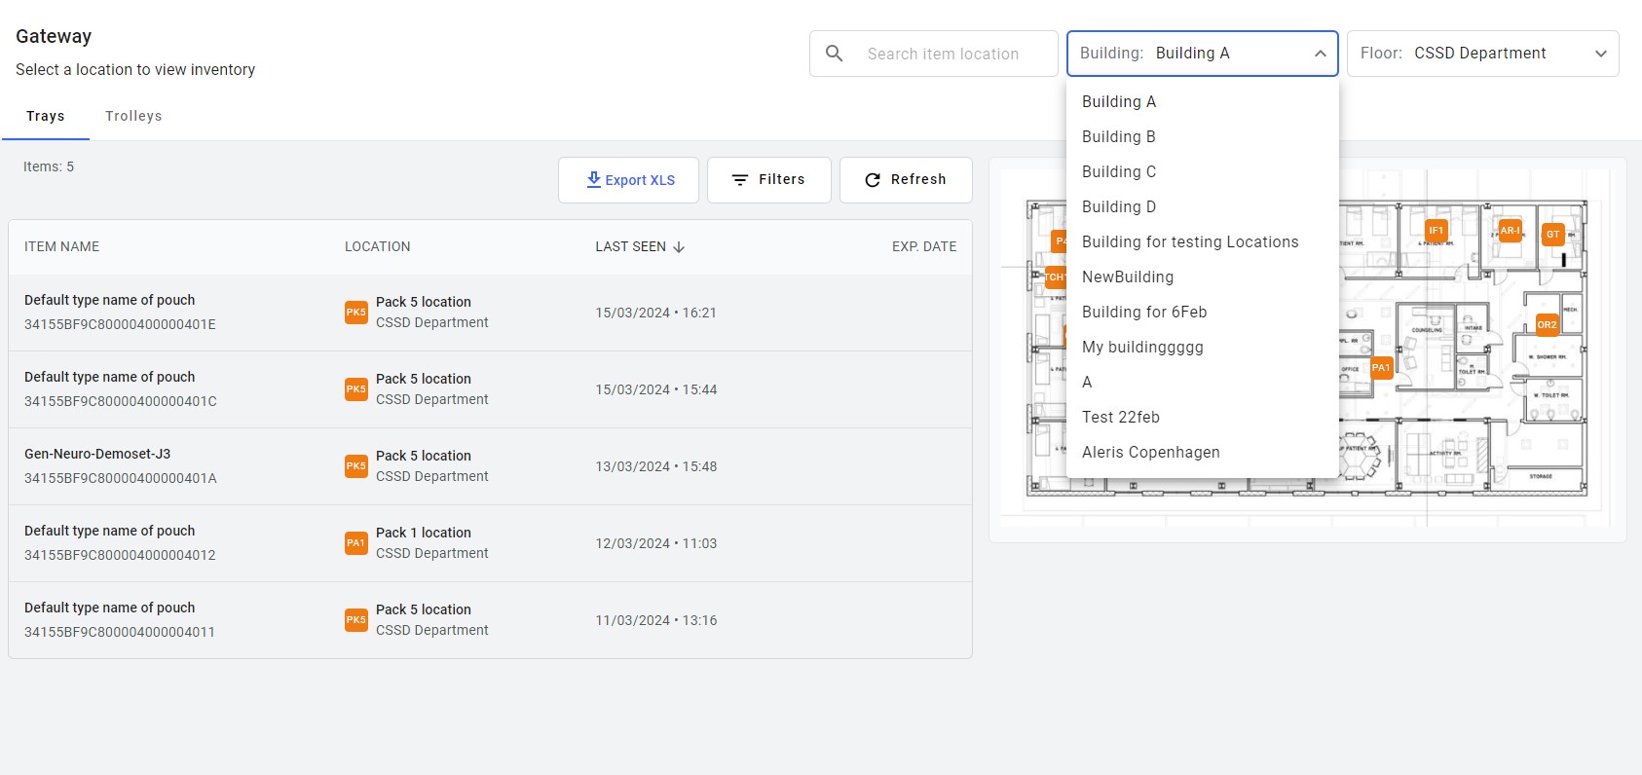This screenshot has width=1642, height=775.
Task: Click PK5 badge in first table row
Action: coord(356,313)
